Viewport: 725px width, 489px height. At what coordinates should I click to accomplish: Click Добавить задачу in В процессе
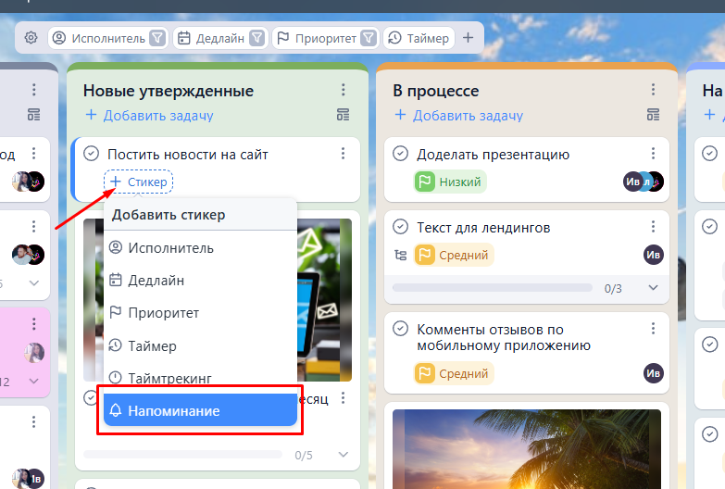(459, 115)
